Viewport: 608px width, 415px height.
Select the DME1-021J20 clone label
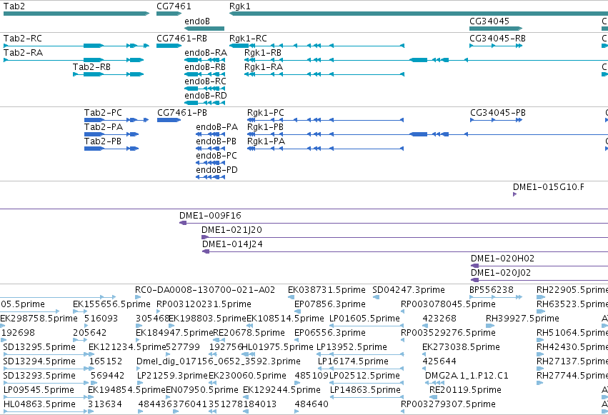click(232, 230)
